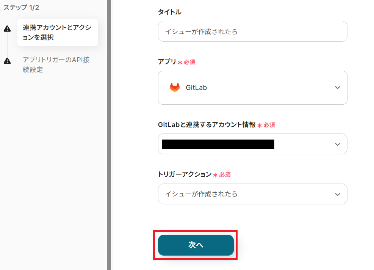
Task: Open the アプリトリガーのAPI接続設定 step
Action: (56, 65)
